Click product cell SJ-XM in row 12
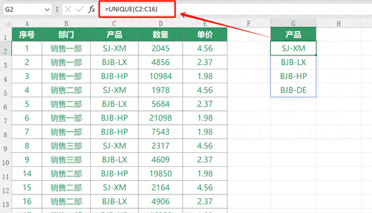This screenshot has width=372, height=213. pyautogui.click(x=114, y=188)
